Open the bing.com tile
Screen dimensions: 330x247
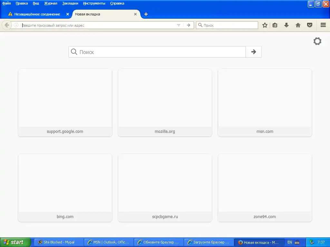point(65,188)
